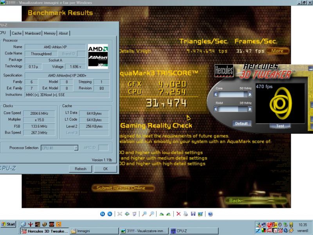Switch to the Cache tab in CPU-Z
This screenshot has height=235, width=313.
coord(16,33)
